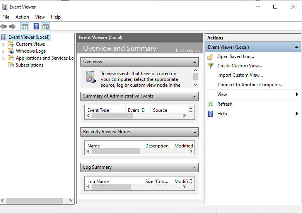Expand the Custom Views tree node
The width and height of the screenshot is (302, 214).
[x=3, y=44]
